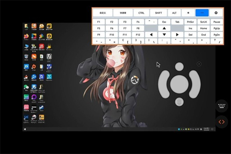
Task: Close the virtual keyboard panel
Action: coord(216,13)
